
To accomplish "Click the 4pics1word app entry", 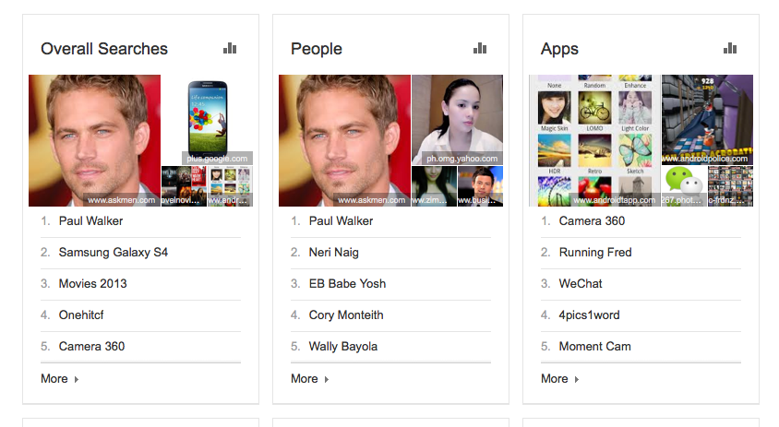I will point(589,314).
